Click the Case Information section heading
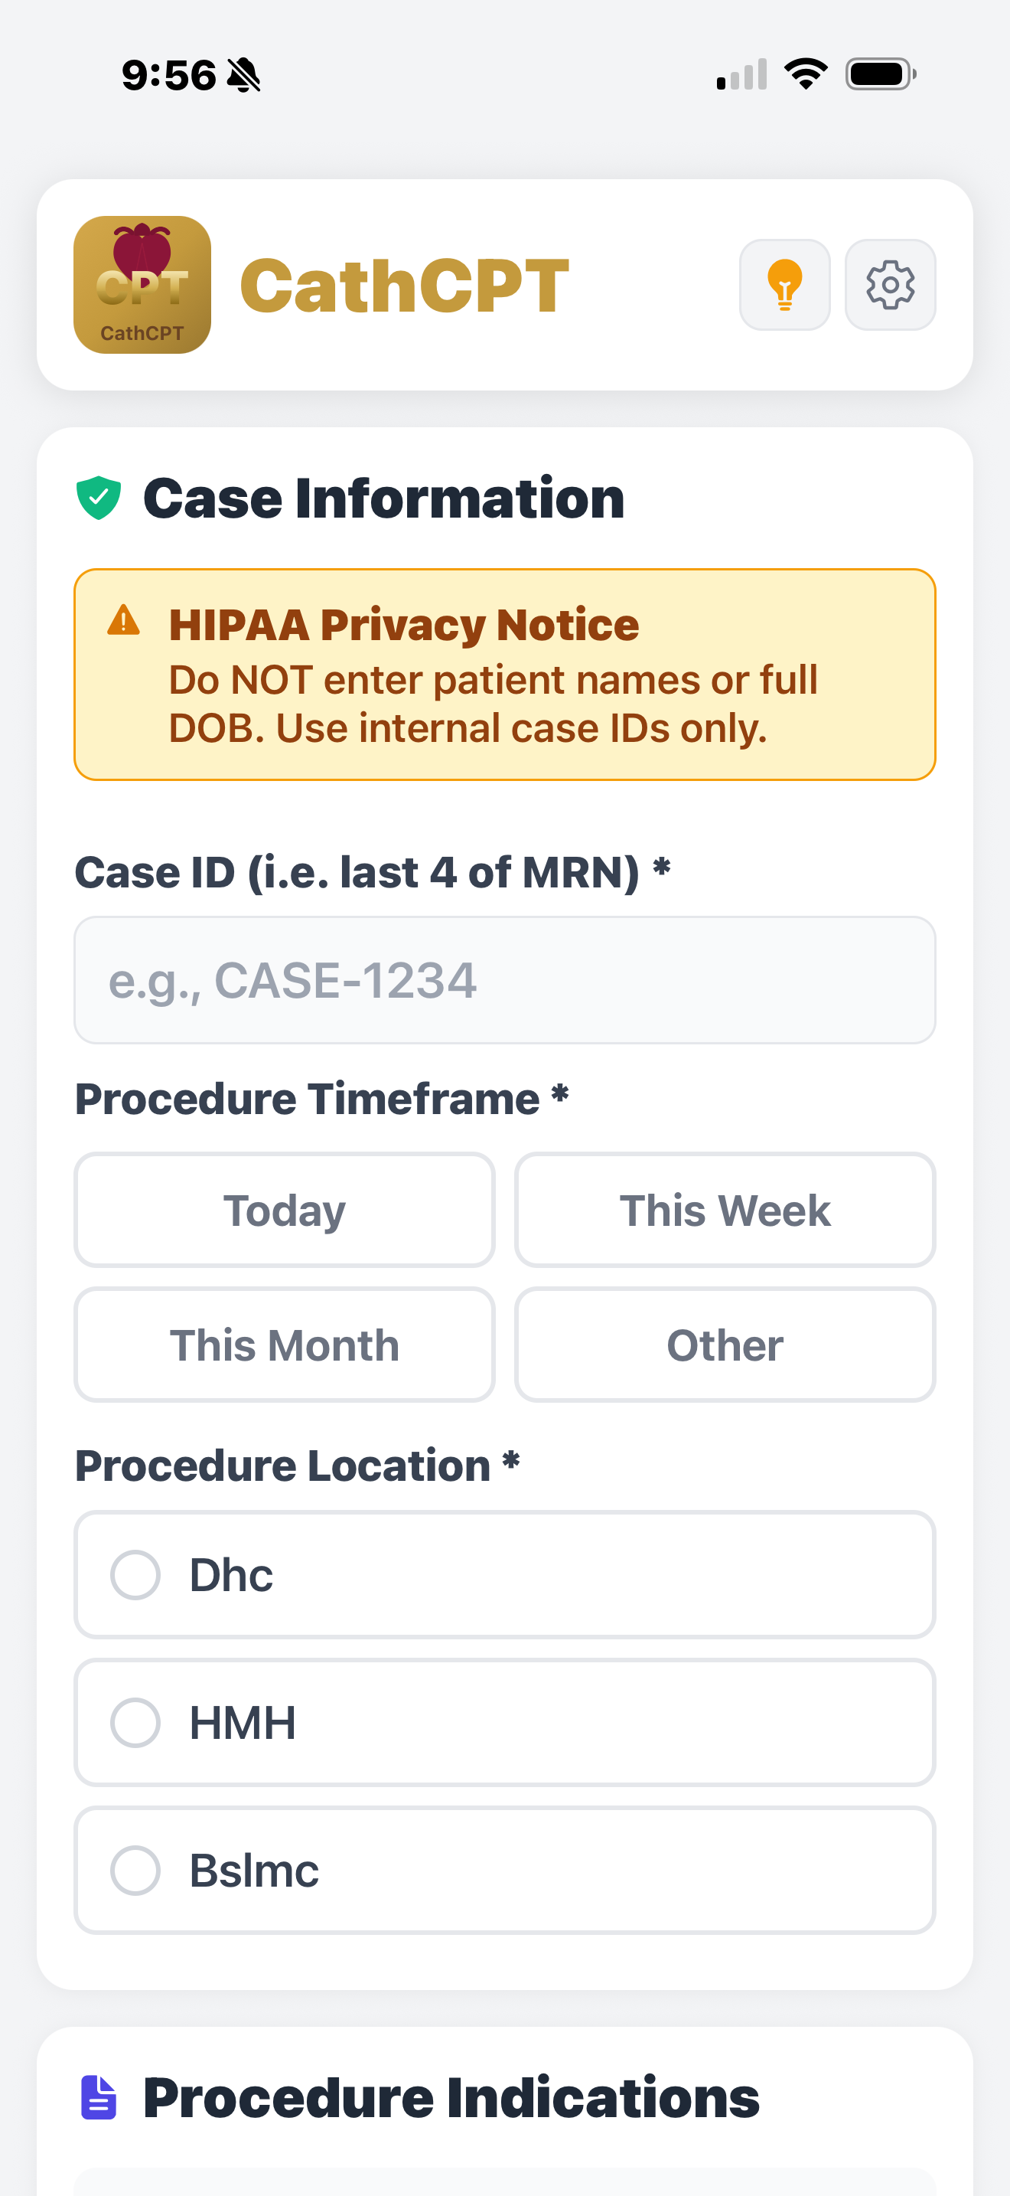 coord(385,498)
